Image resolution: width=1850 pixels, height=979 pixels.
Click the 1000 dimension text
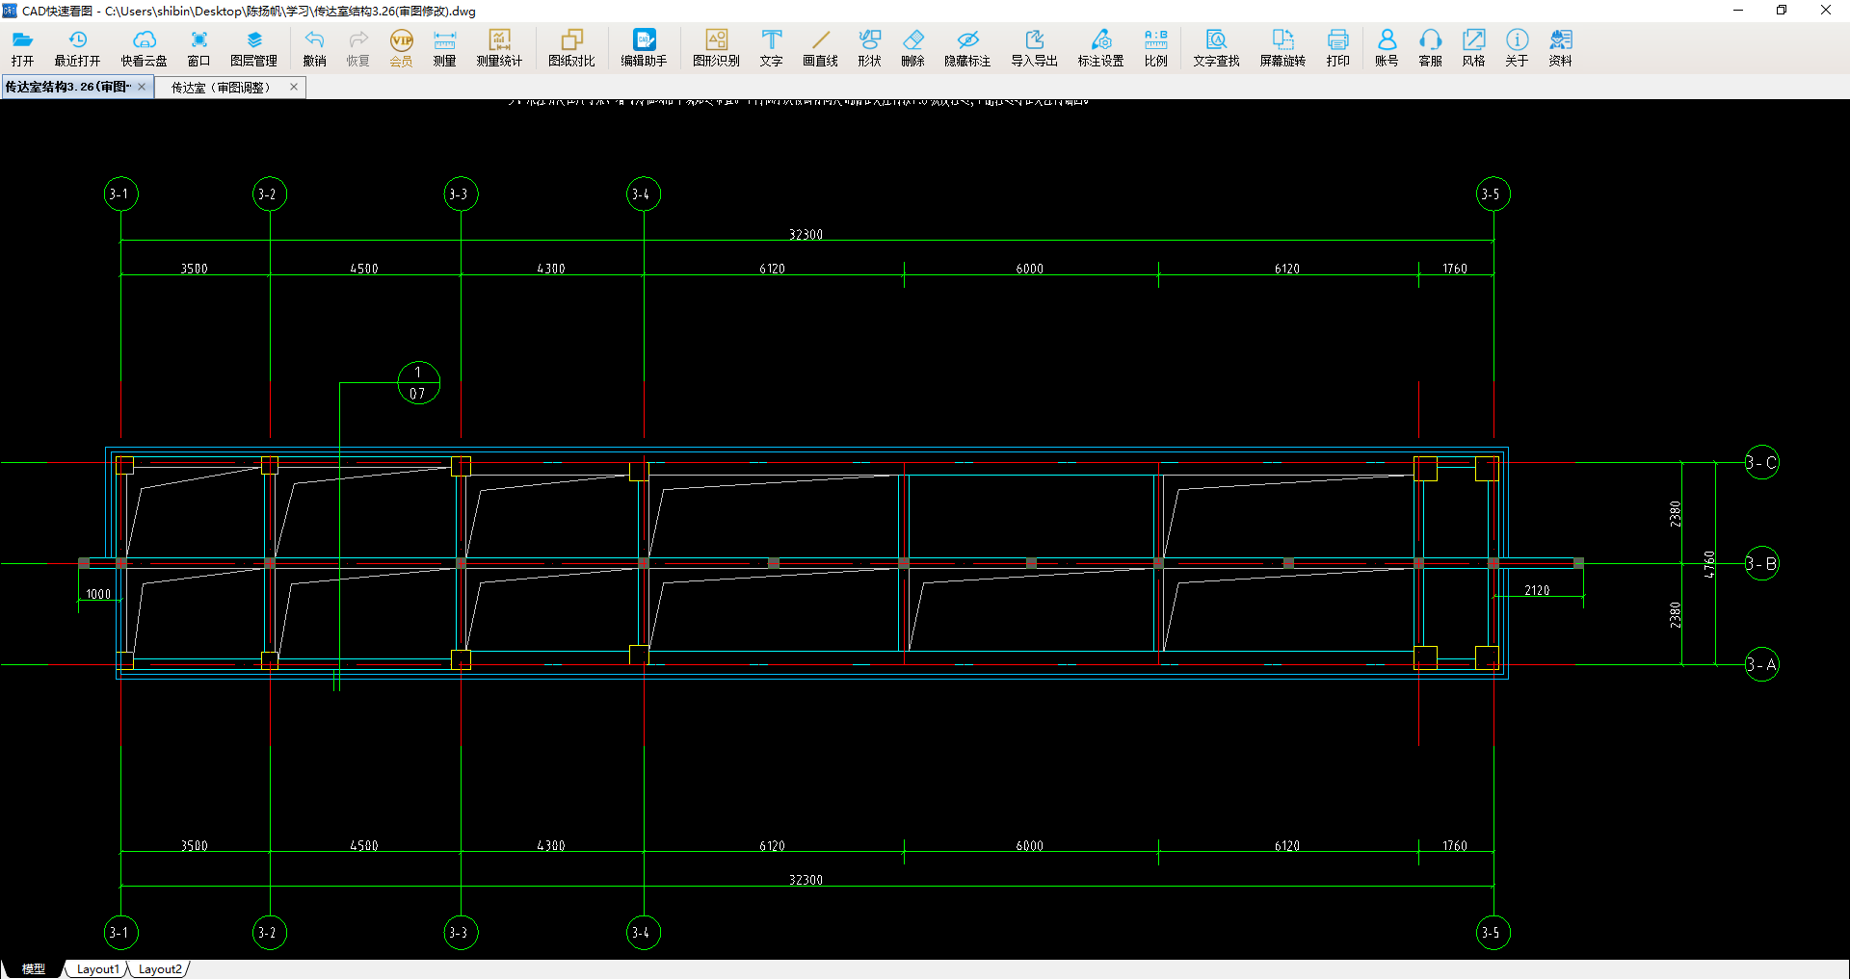(98, 594)
